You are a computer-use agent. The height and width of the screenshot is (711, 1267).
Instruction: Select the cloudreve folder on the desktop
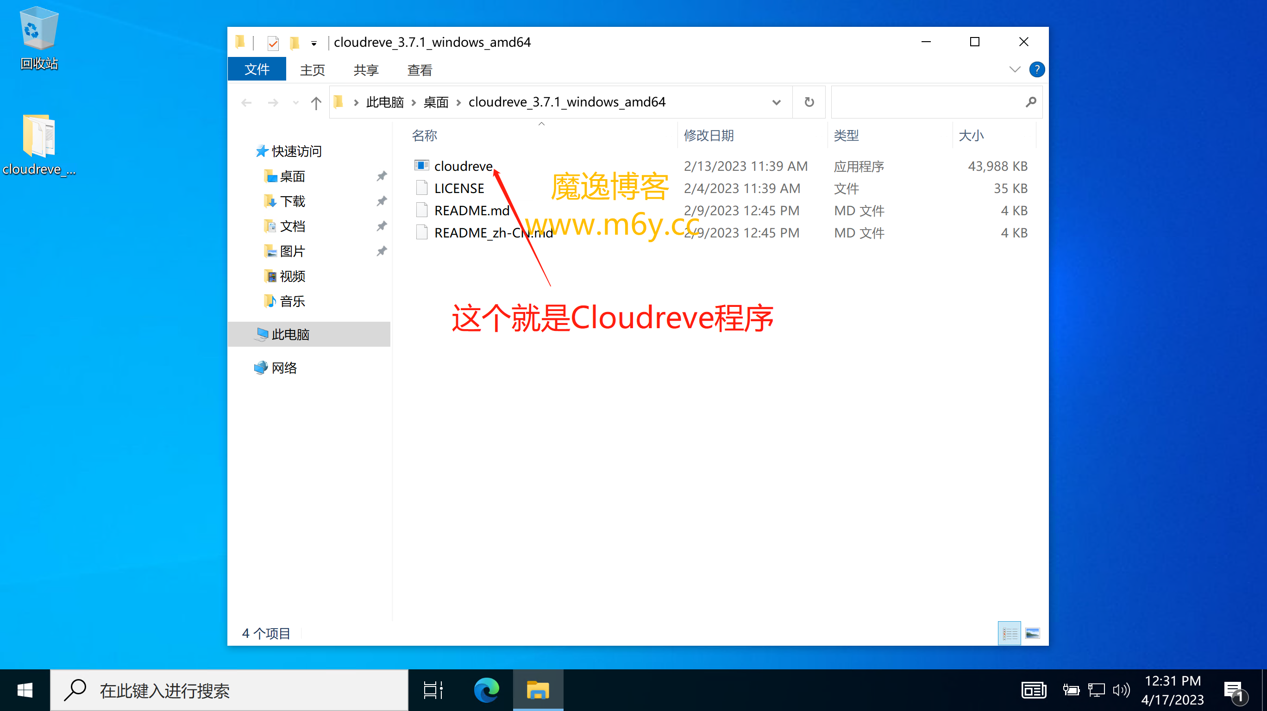pos(39,144)
